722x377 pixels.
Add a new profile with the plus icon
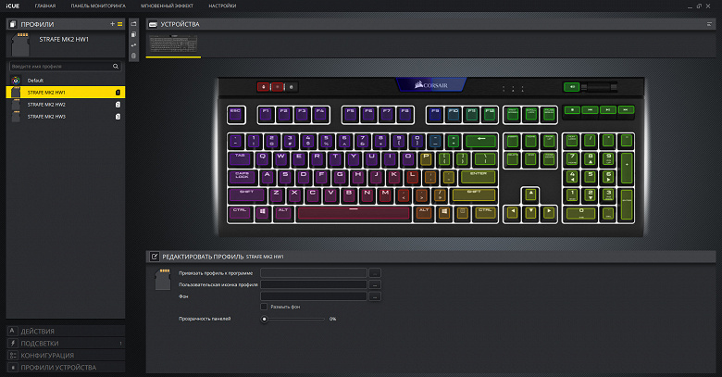coord(112,24)
